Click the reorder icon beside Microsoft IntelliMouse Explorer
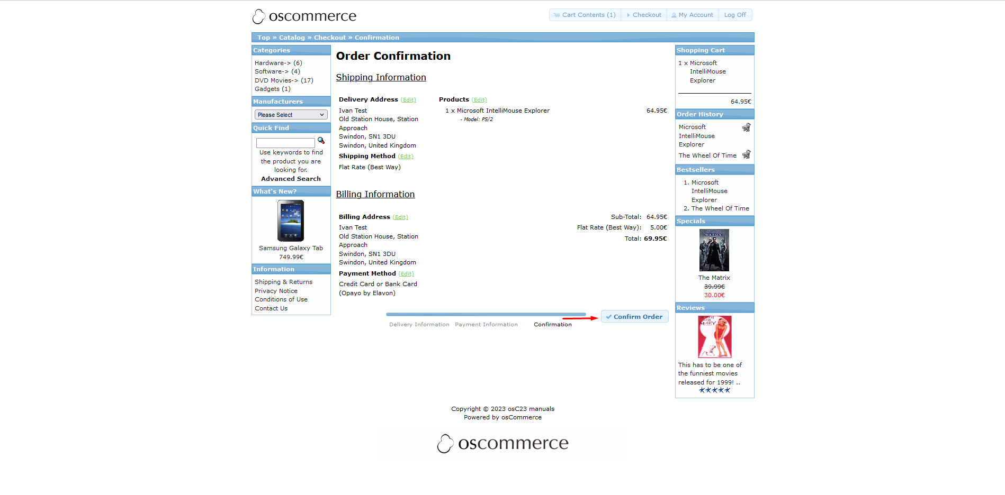This screenshot has width=1005, height=495. click(747, 127)
